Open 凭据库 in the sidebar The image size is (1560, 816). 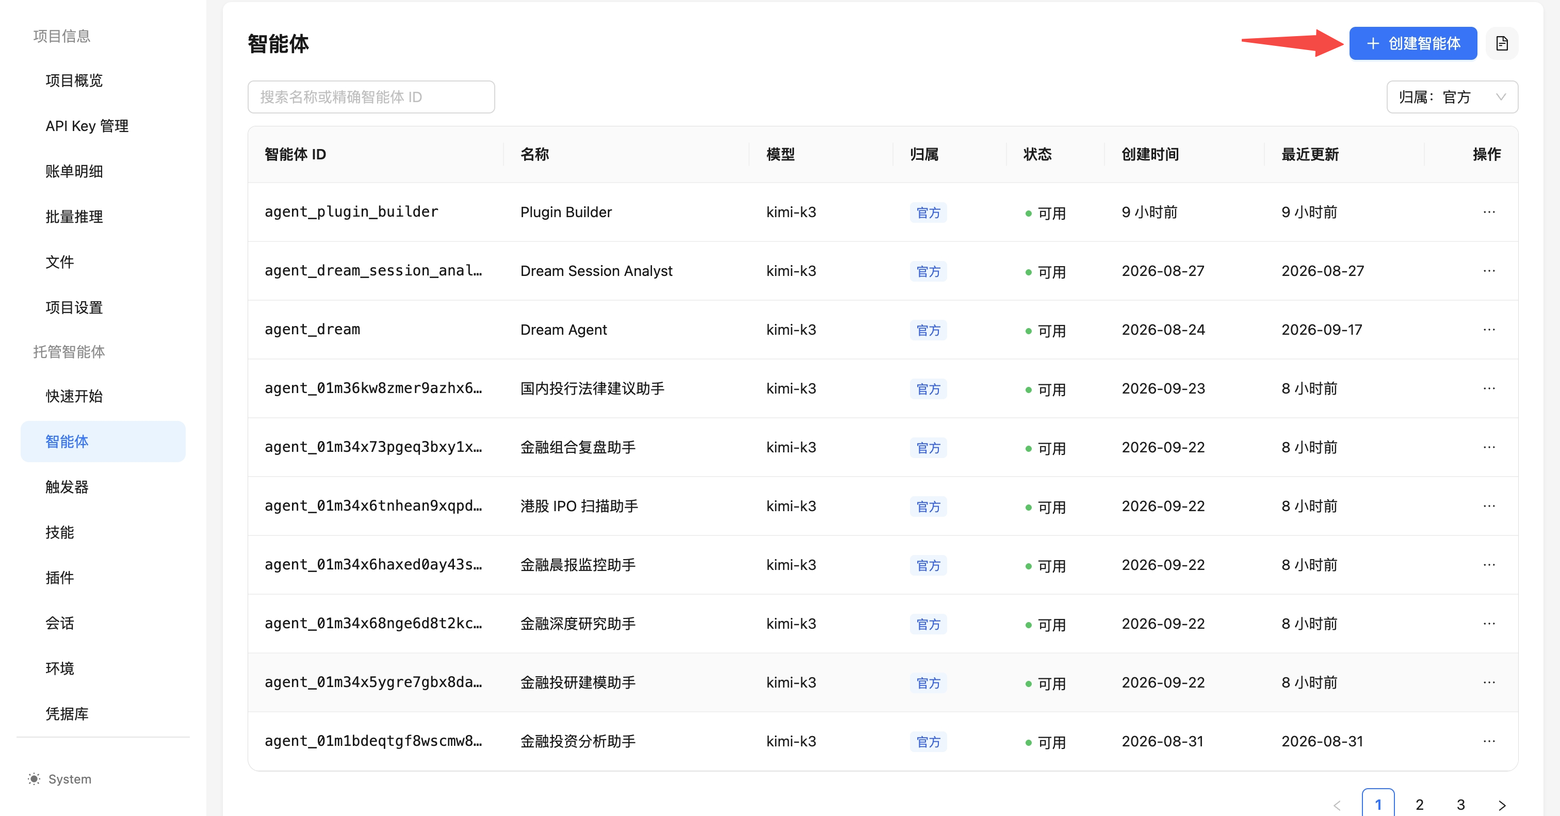point(67,714)
